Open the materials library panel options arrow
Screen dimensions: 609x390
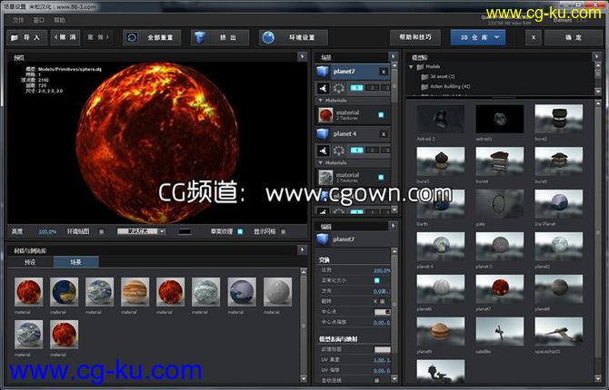pyautogui.click(x=302, y=250)
